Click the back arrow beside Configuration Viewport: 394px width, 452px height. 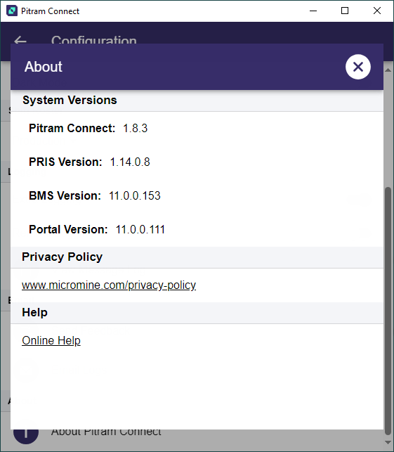[x=20, y=40]
